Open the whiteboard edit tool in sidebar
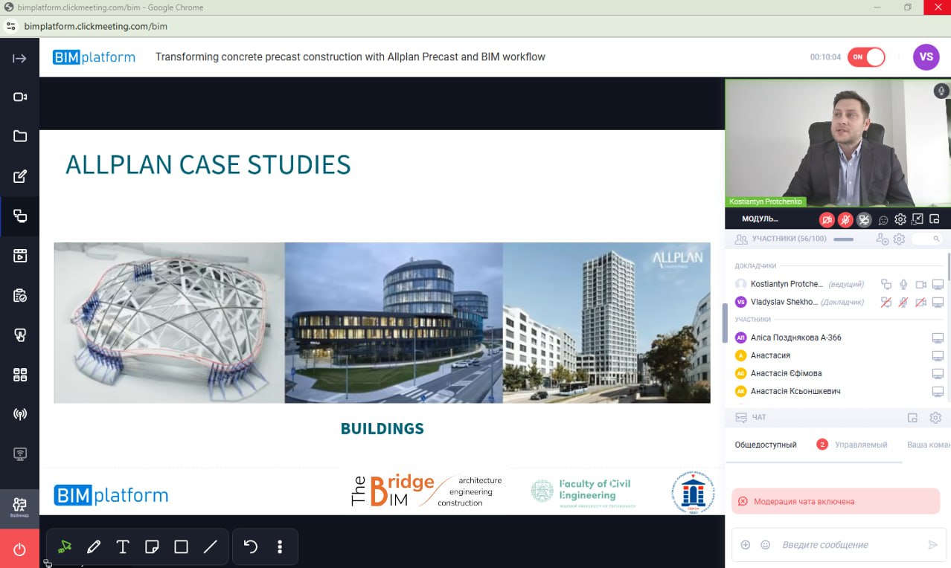The height and width of the screenshot is (568, 951). [x=20, y=176]
